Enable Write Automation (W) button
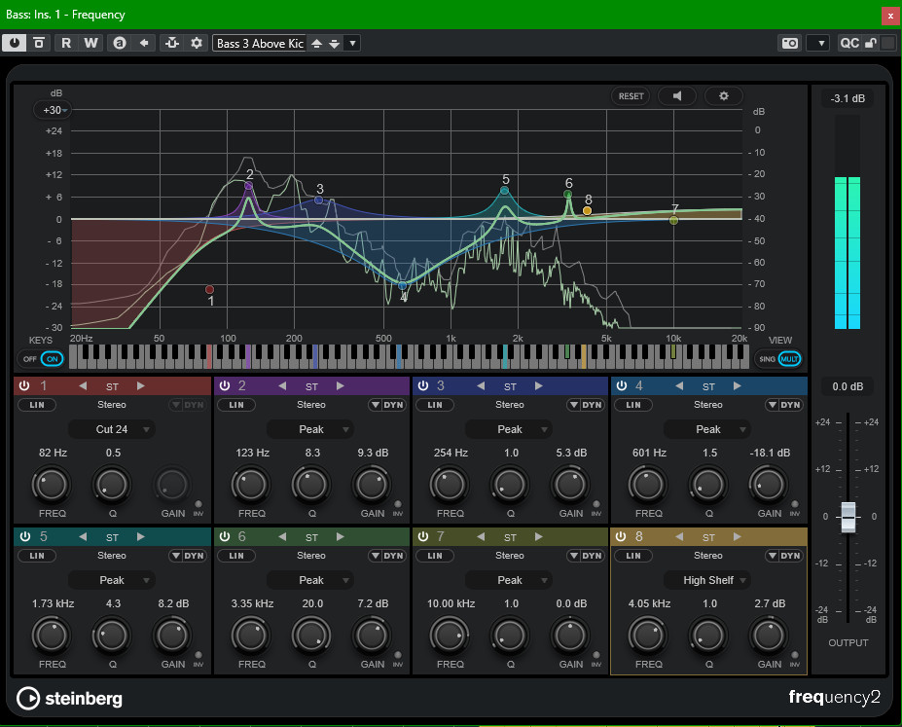 [90, 43]
